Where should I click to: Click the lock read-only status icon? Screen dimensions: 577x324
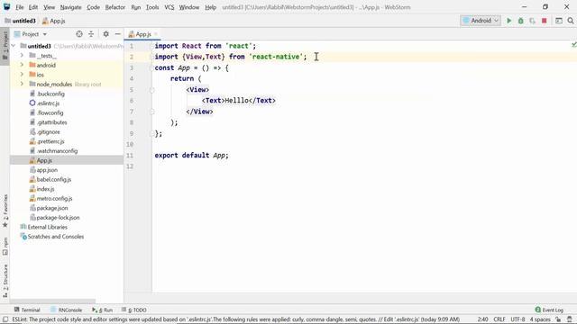click(558, 319)
